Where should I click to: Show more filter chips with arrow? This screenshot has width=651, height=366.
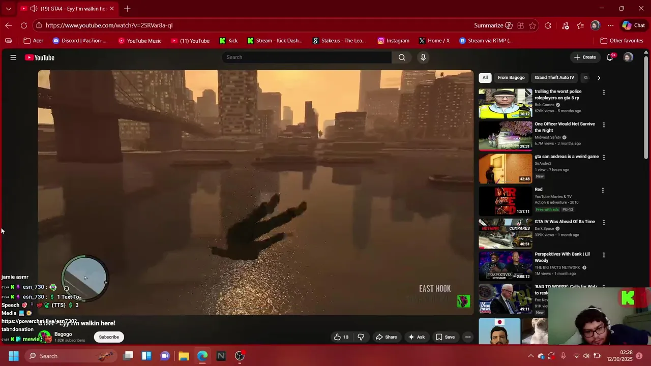[599, 78]
